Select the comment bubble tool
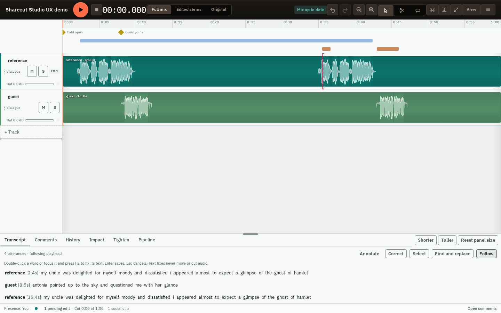 [418, 10]
